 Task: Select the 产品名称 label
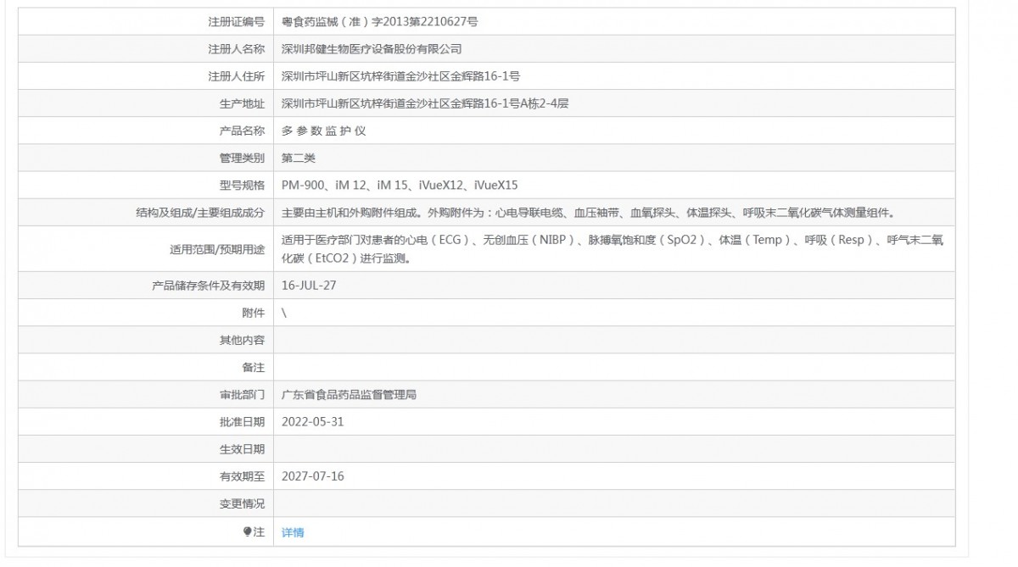pyautogui.click(x=242, y=131)
